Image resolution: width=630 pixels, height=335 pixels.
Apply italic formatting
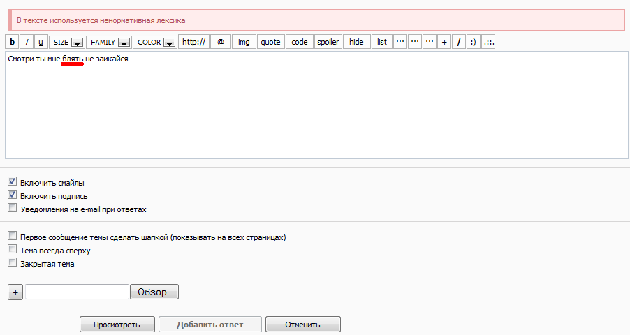pyautogui.click(x=27, y=42)
